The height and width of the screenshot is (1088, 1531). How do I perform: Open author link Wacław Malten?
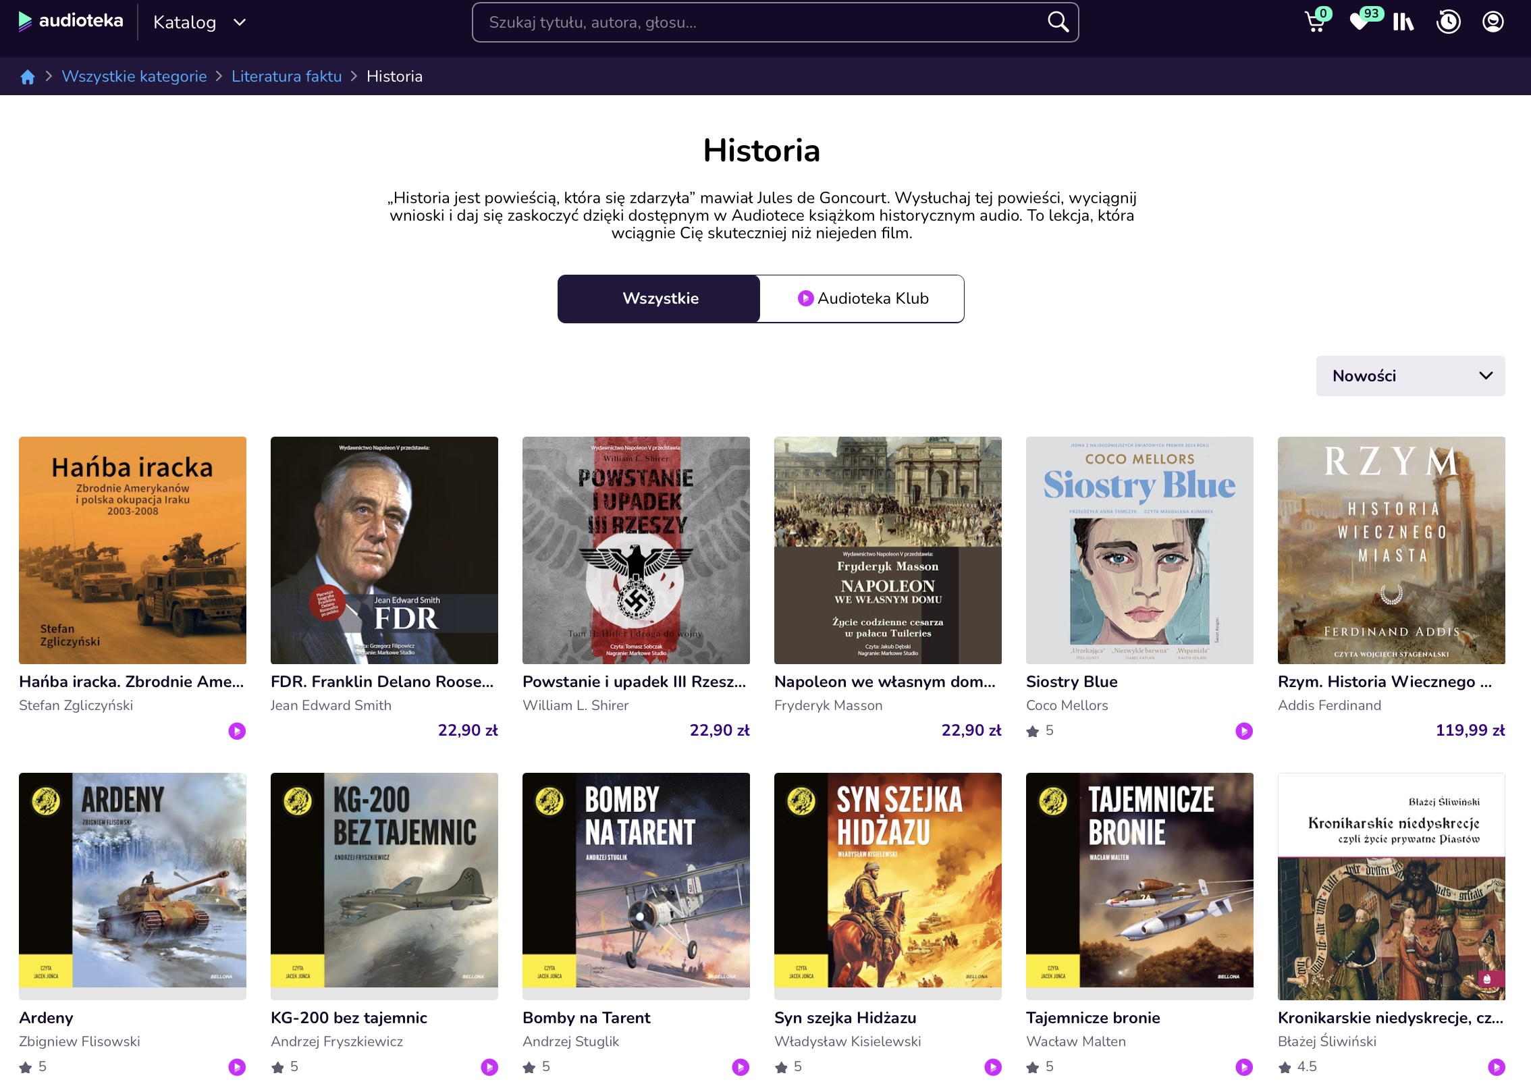pos(1076,1041)
